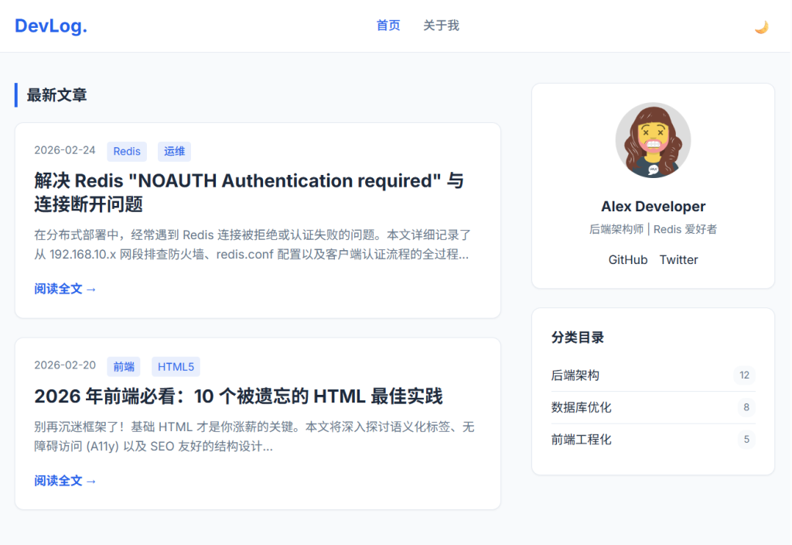
Task: Go to the 关于我 page
Action: coord(441,26)
